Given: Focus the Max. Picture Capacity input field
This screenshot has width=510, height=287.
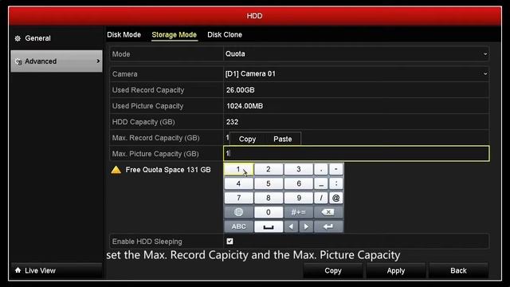Looking at the screenshot, I should coord(356,154).
